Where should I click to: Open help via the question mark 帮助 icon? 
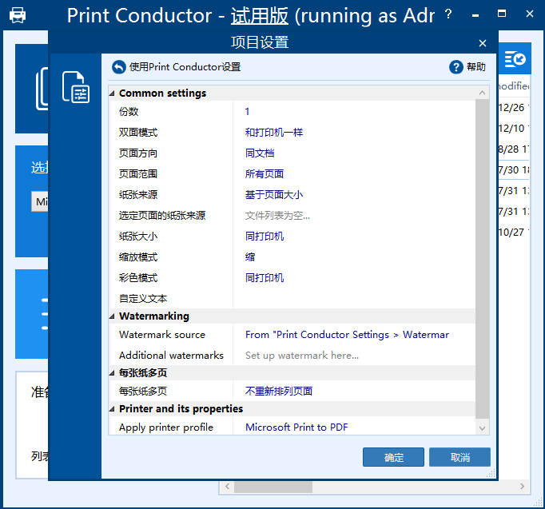456,67
